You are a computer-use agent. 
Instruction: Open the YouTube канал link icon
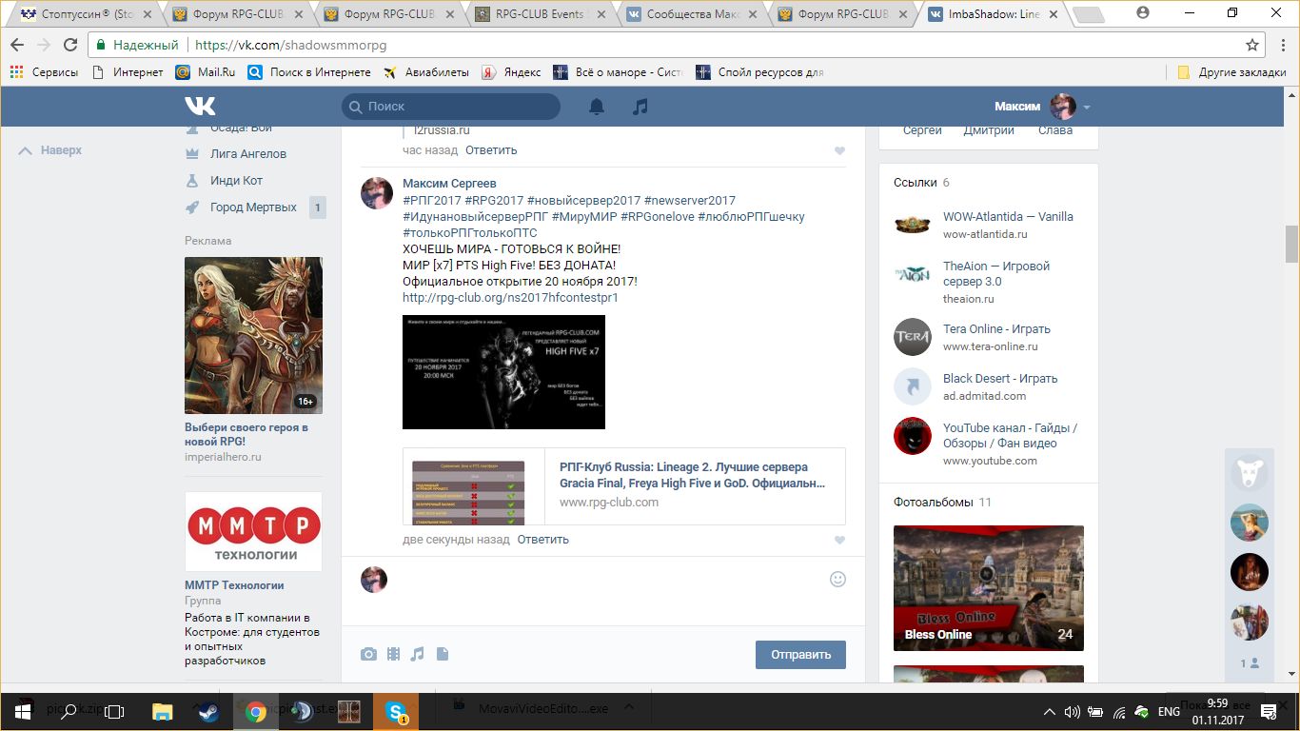pos(912,436)
